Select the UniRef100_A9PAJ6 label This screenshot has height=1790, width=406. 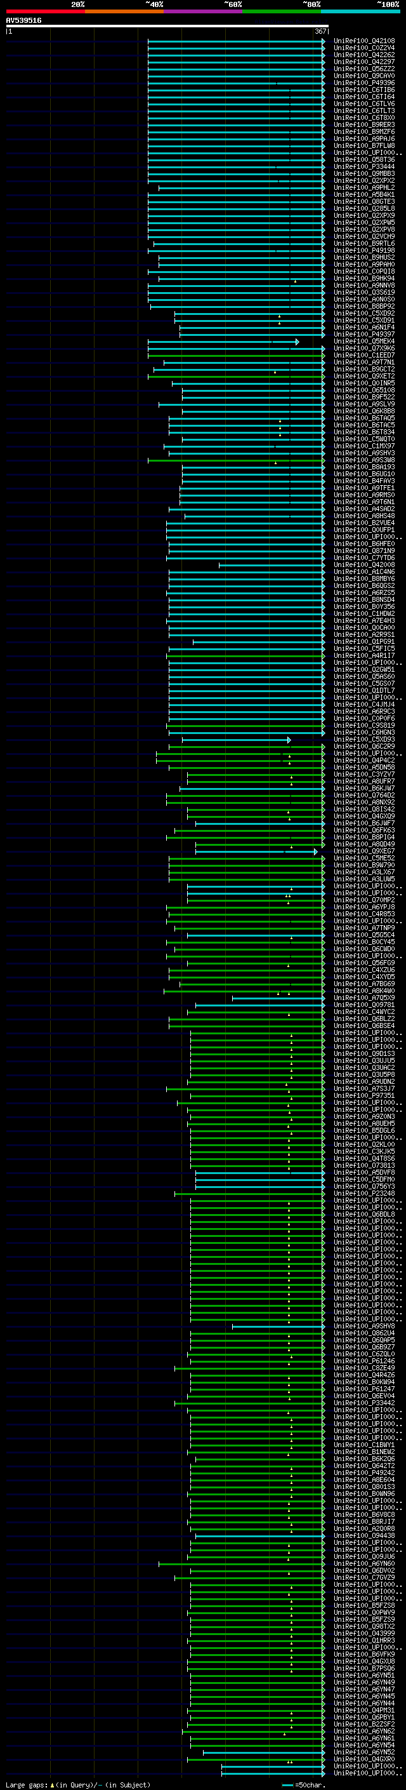click(x=364, y=138)
